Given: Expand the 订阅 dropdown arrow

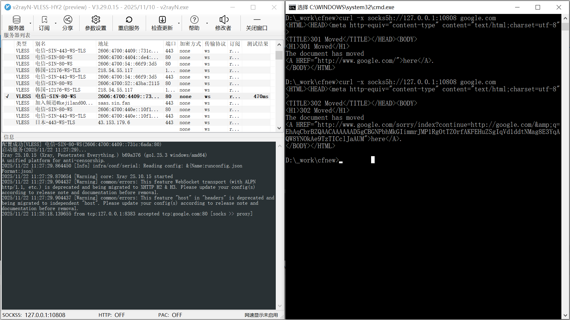Looking at the screenshot, I should (x=56, y=23).
